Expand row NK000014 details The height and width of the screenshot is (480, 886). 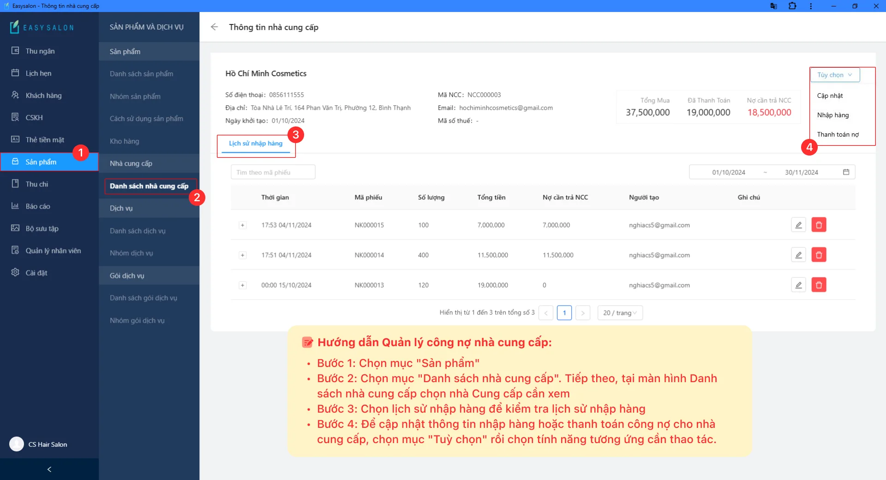coord(242,255)
